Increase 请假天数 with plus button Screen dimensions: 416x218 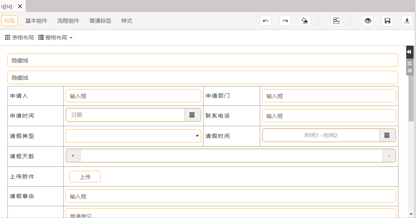click(x=73, y=155)
